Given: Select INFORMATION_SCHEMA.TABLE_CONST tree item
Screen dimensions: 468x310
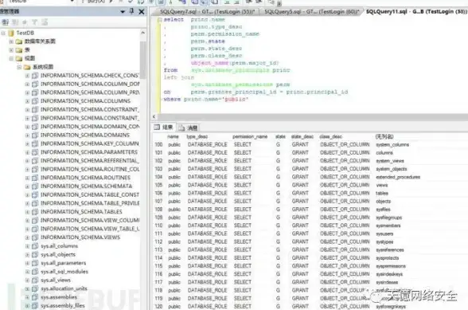Looking at the screenshot, I should pyautogui.click(x=90, y=195).
